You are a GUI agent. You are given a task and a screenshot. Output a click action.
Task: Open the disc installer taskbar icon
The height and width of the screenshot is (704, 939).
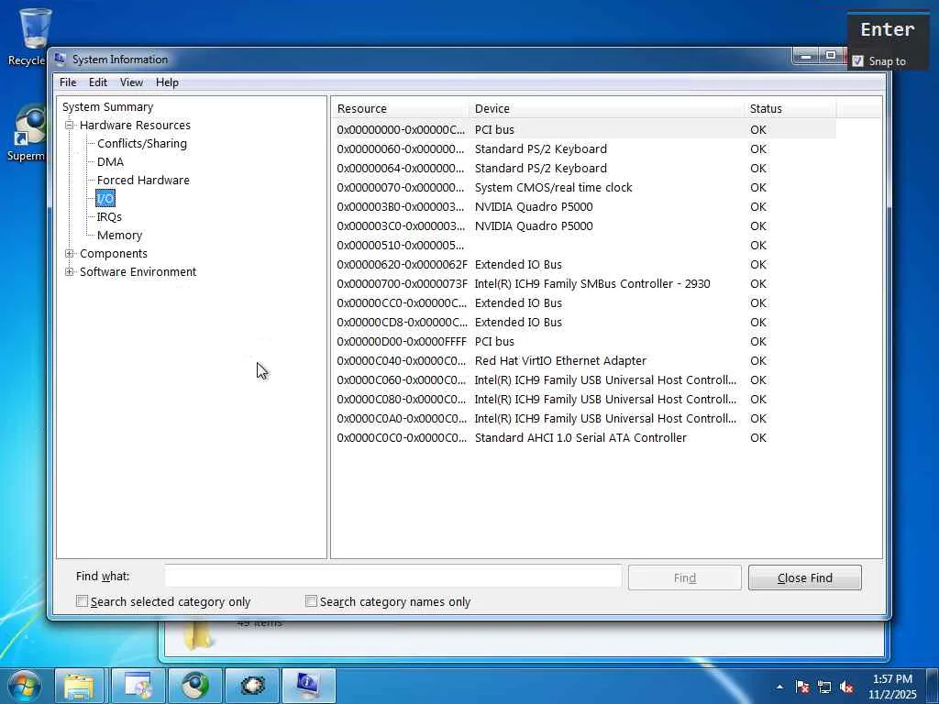pyautogui.click(x=138, y=686)
